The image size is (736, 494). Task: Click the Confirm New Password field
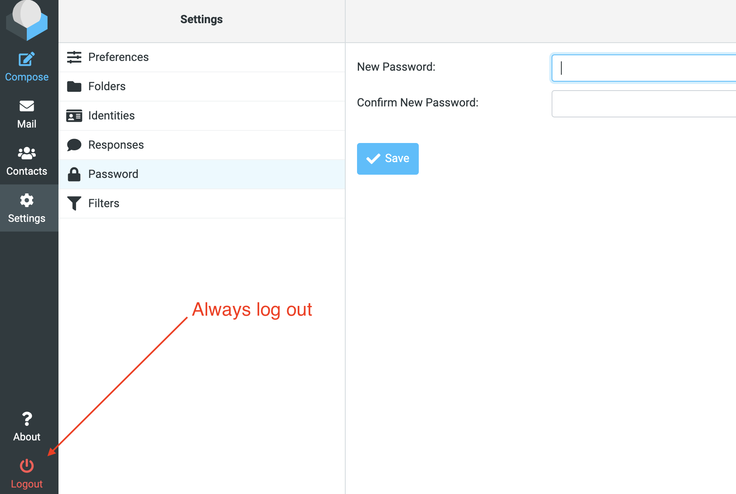tap(643, 104)
